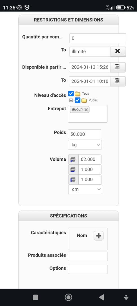Remove the aucun warehouse tag
137x306 pixels.
click(86, 110)
